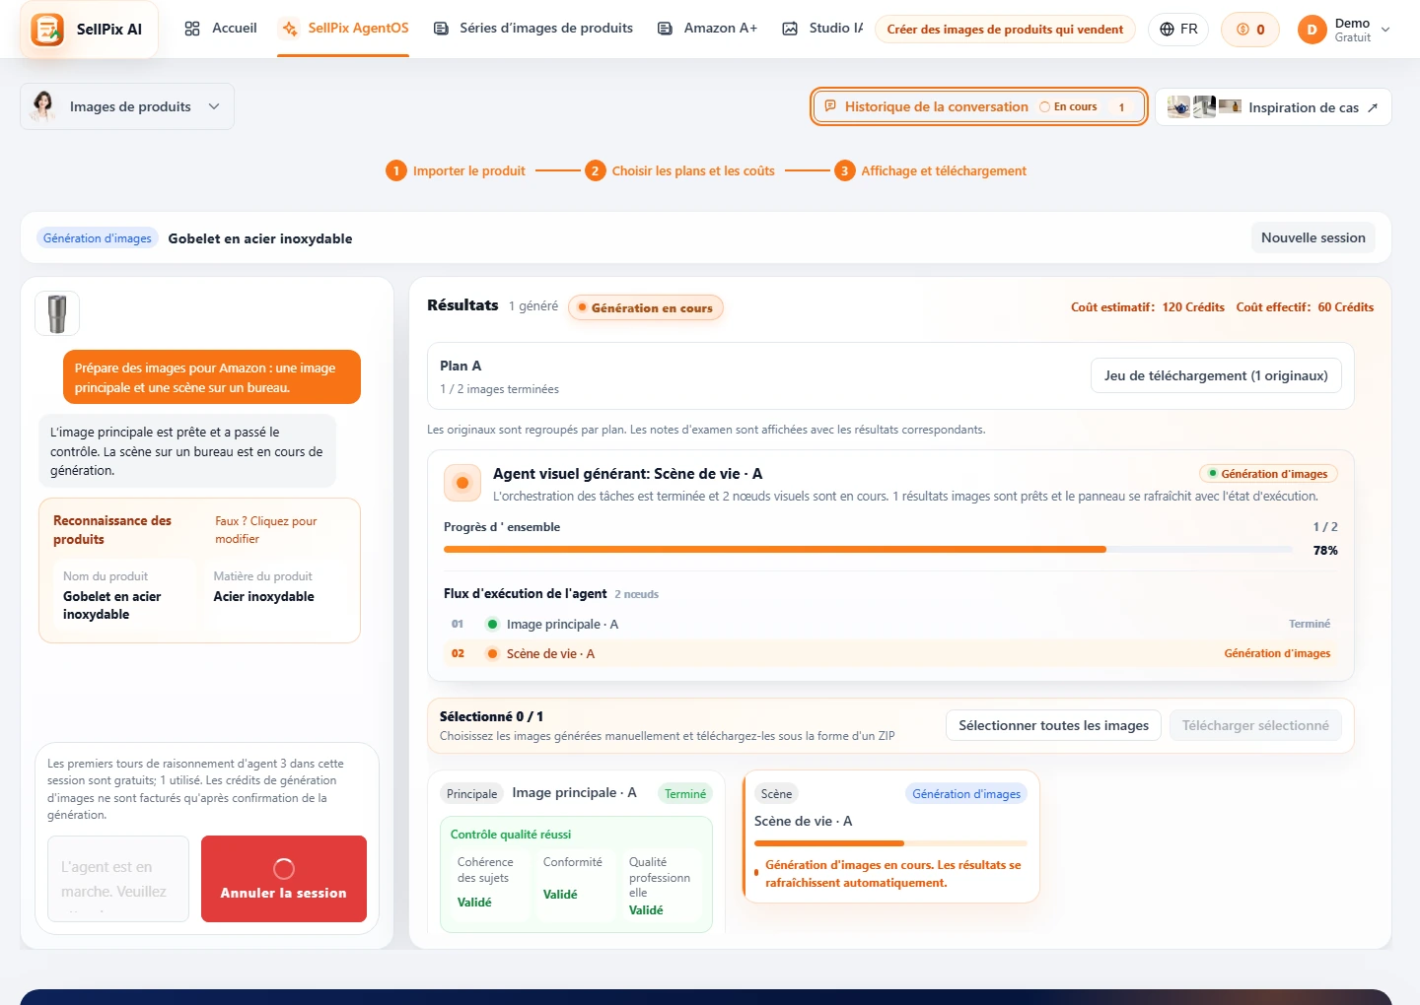The width and height of the screenshot is (1420, 1005).
Task: Go to the Amazon A+ tab
Action: coord(707,29)
